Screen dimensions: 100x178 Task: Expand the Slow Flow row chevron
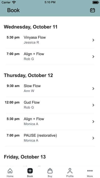click(93, 88)
